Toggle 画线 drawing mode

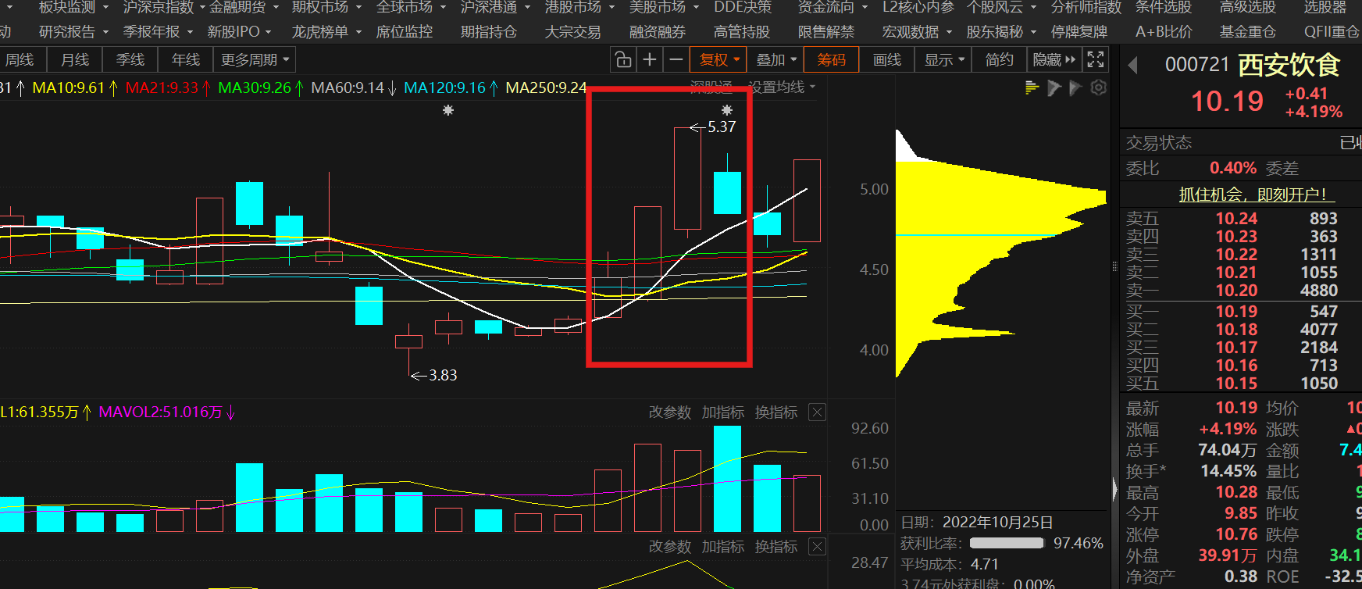coord(887,59)
